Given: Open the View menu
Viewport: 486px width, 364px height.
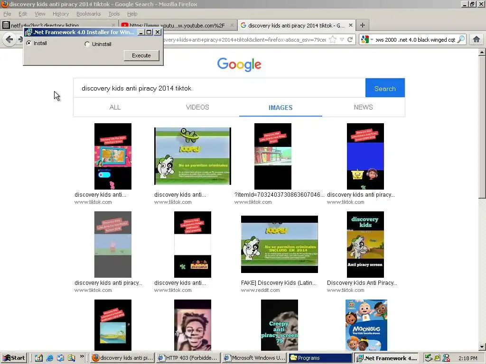Looking at the screenshot, I should [x=40, y=14].
